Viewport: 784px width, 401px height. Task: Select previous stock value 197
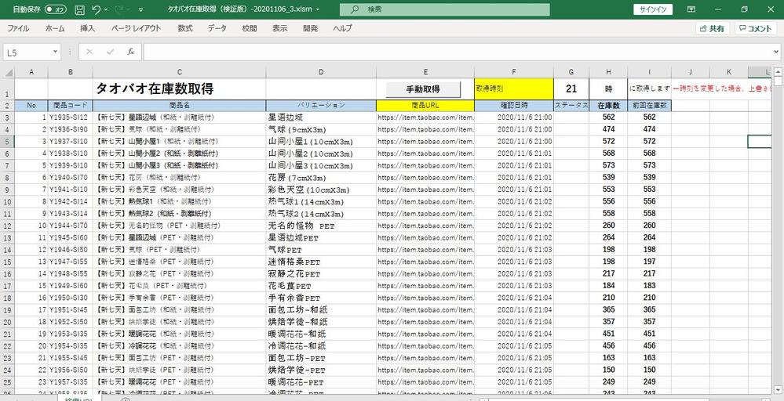(x=649, y=262)
